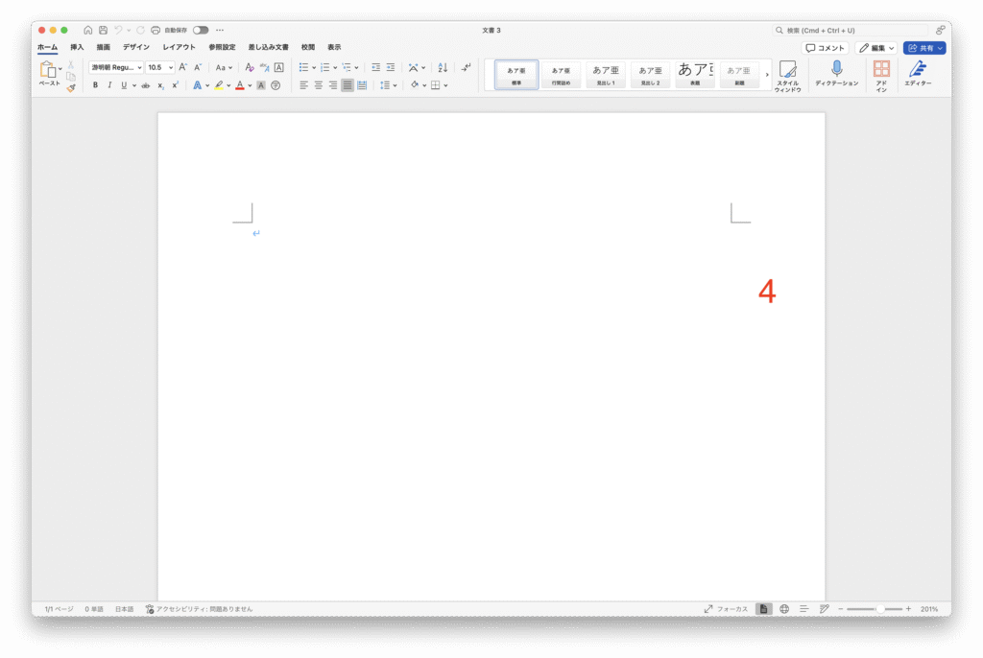The width and height of the screenshot is (983, 658).
Task: Click the font color red A swatch
Action: click(239, 85)
